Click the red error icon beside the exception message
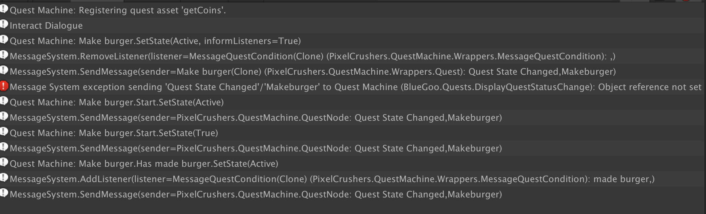 [4, 86]
